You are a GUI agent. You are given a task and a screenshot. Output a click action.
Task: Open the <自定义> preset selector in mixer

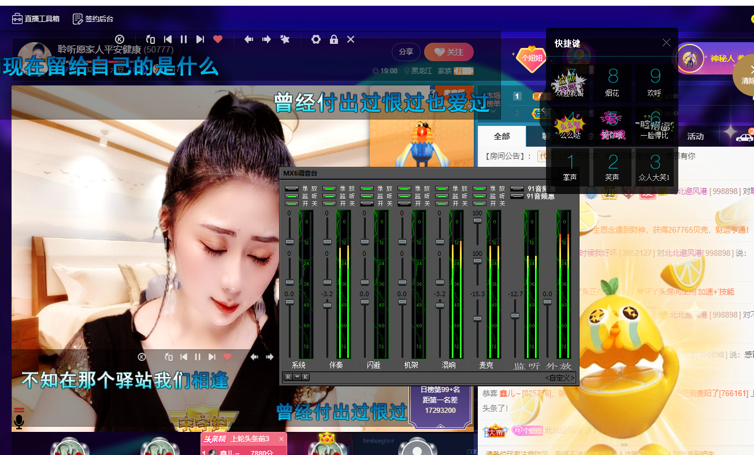(560, 378)
